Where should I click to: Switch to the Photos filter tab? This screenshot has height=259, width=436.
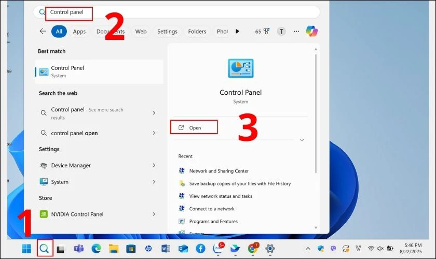tap(222, 32)
